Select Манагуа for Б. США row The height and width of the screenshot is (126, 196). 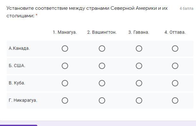click(65, 66)
